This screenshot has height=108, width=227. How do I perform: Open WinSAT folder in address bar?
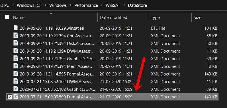point(113,5)
